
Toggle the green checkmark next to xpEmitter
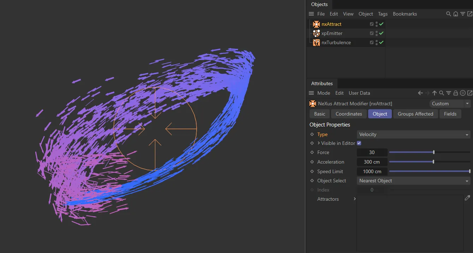[381, 33]
